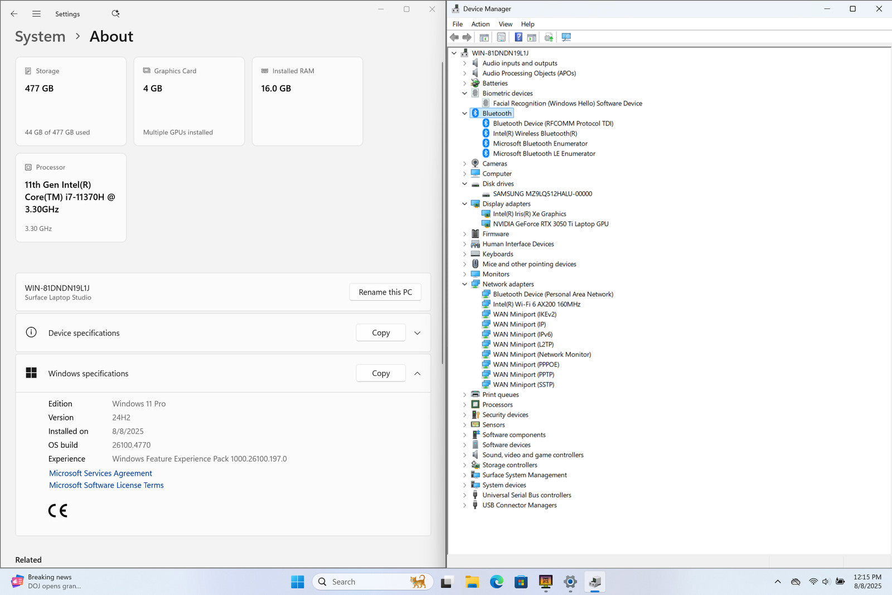
Task: Collapse the Bluetooth device category
Action: click(464, 113)
